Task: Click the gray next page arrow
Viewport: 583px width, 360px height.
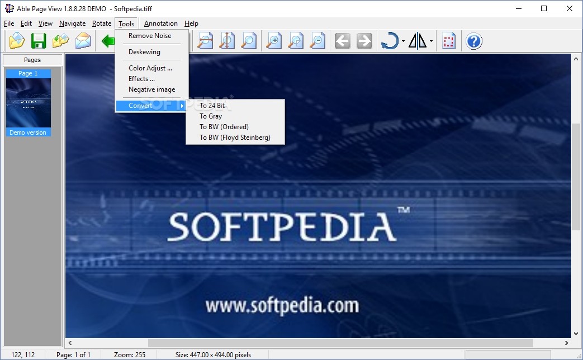Action: click(364, 41)
